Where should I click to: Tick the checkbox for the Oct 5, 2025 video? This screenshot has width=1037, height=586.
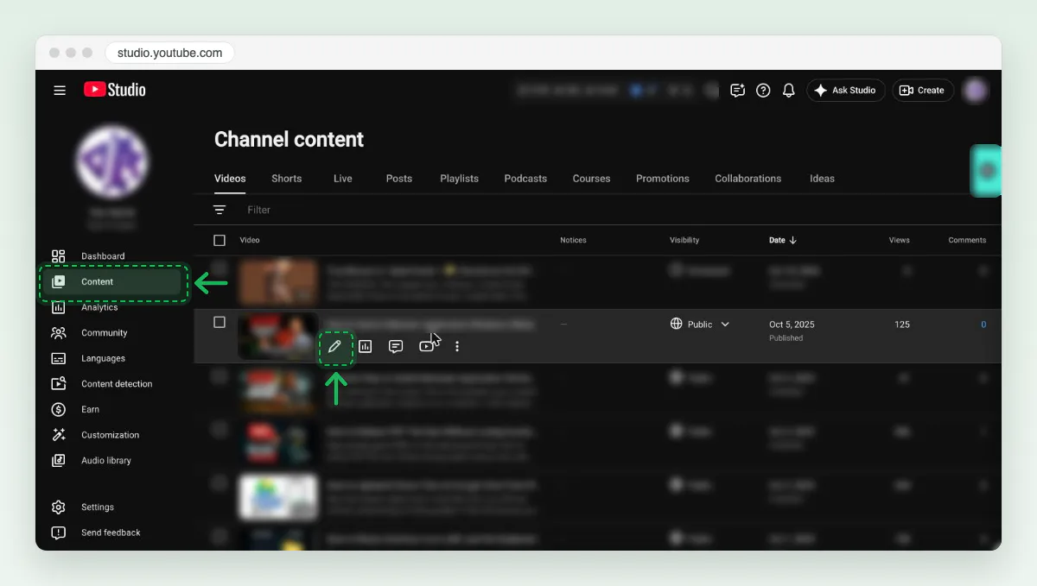pos(219,322)
